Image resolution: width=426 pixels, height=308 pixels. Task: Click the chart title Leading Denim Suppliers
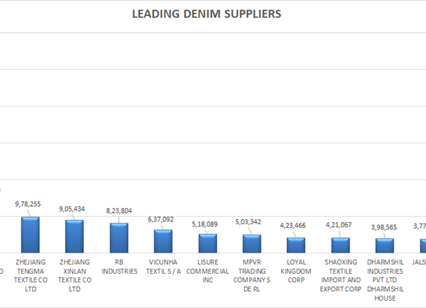[x=207, y=14]
